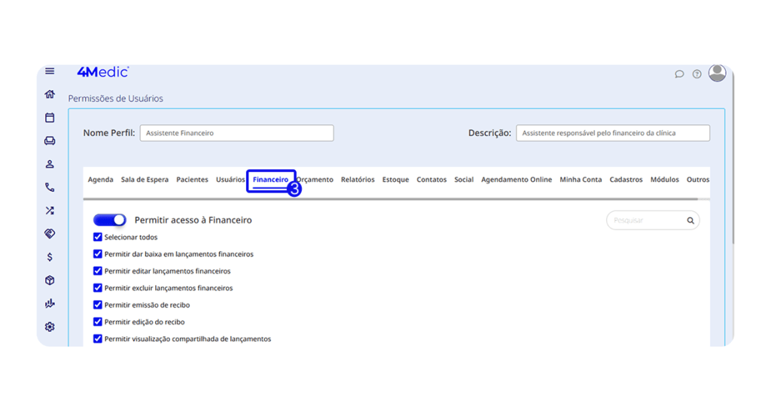Viewport: 771px width, 412px height.
Task: Open the user avatar profile menu
Action: coord(718,73)
